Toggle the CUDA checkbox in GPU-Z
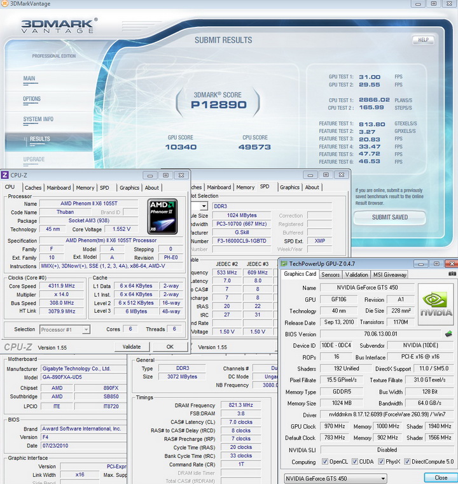 click(355, 462)
